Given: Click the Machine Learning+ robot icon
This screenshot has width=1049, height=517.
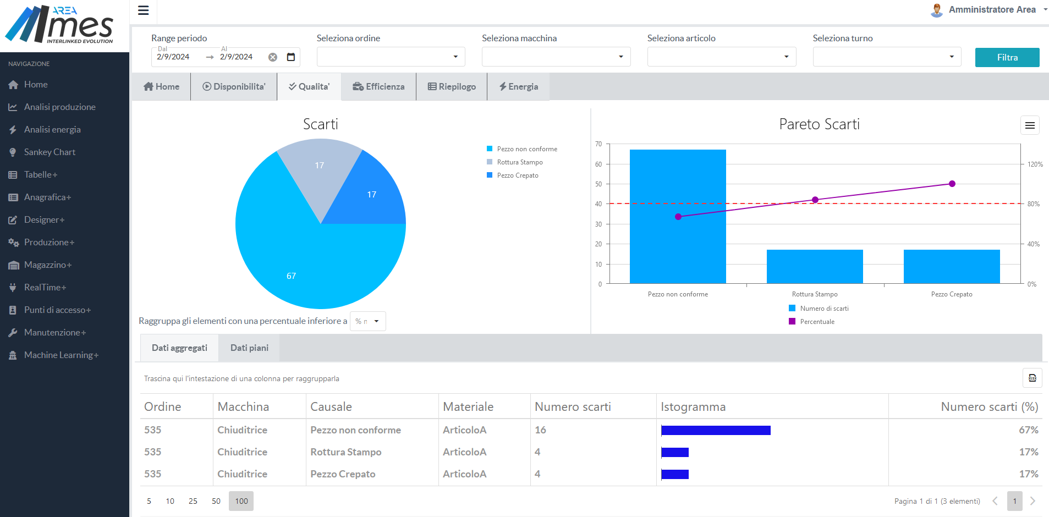Looking at the screenshot, I should pos(13,355).
